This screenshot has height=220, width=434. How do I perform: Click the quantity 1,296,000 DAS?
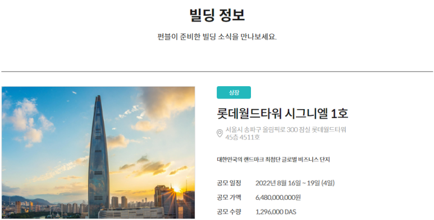[x=276, y=212]
